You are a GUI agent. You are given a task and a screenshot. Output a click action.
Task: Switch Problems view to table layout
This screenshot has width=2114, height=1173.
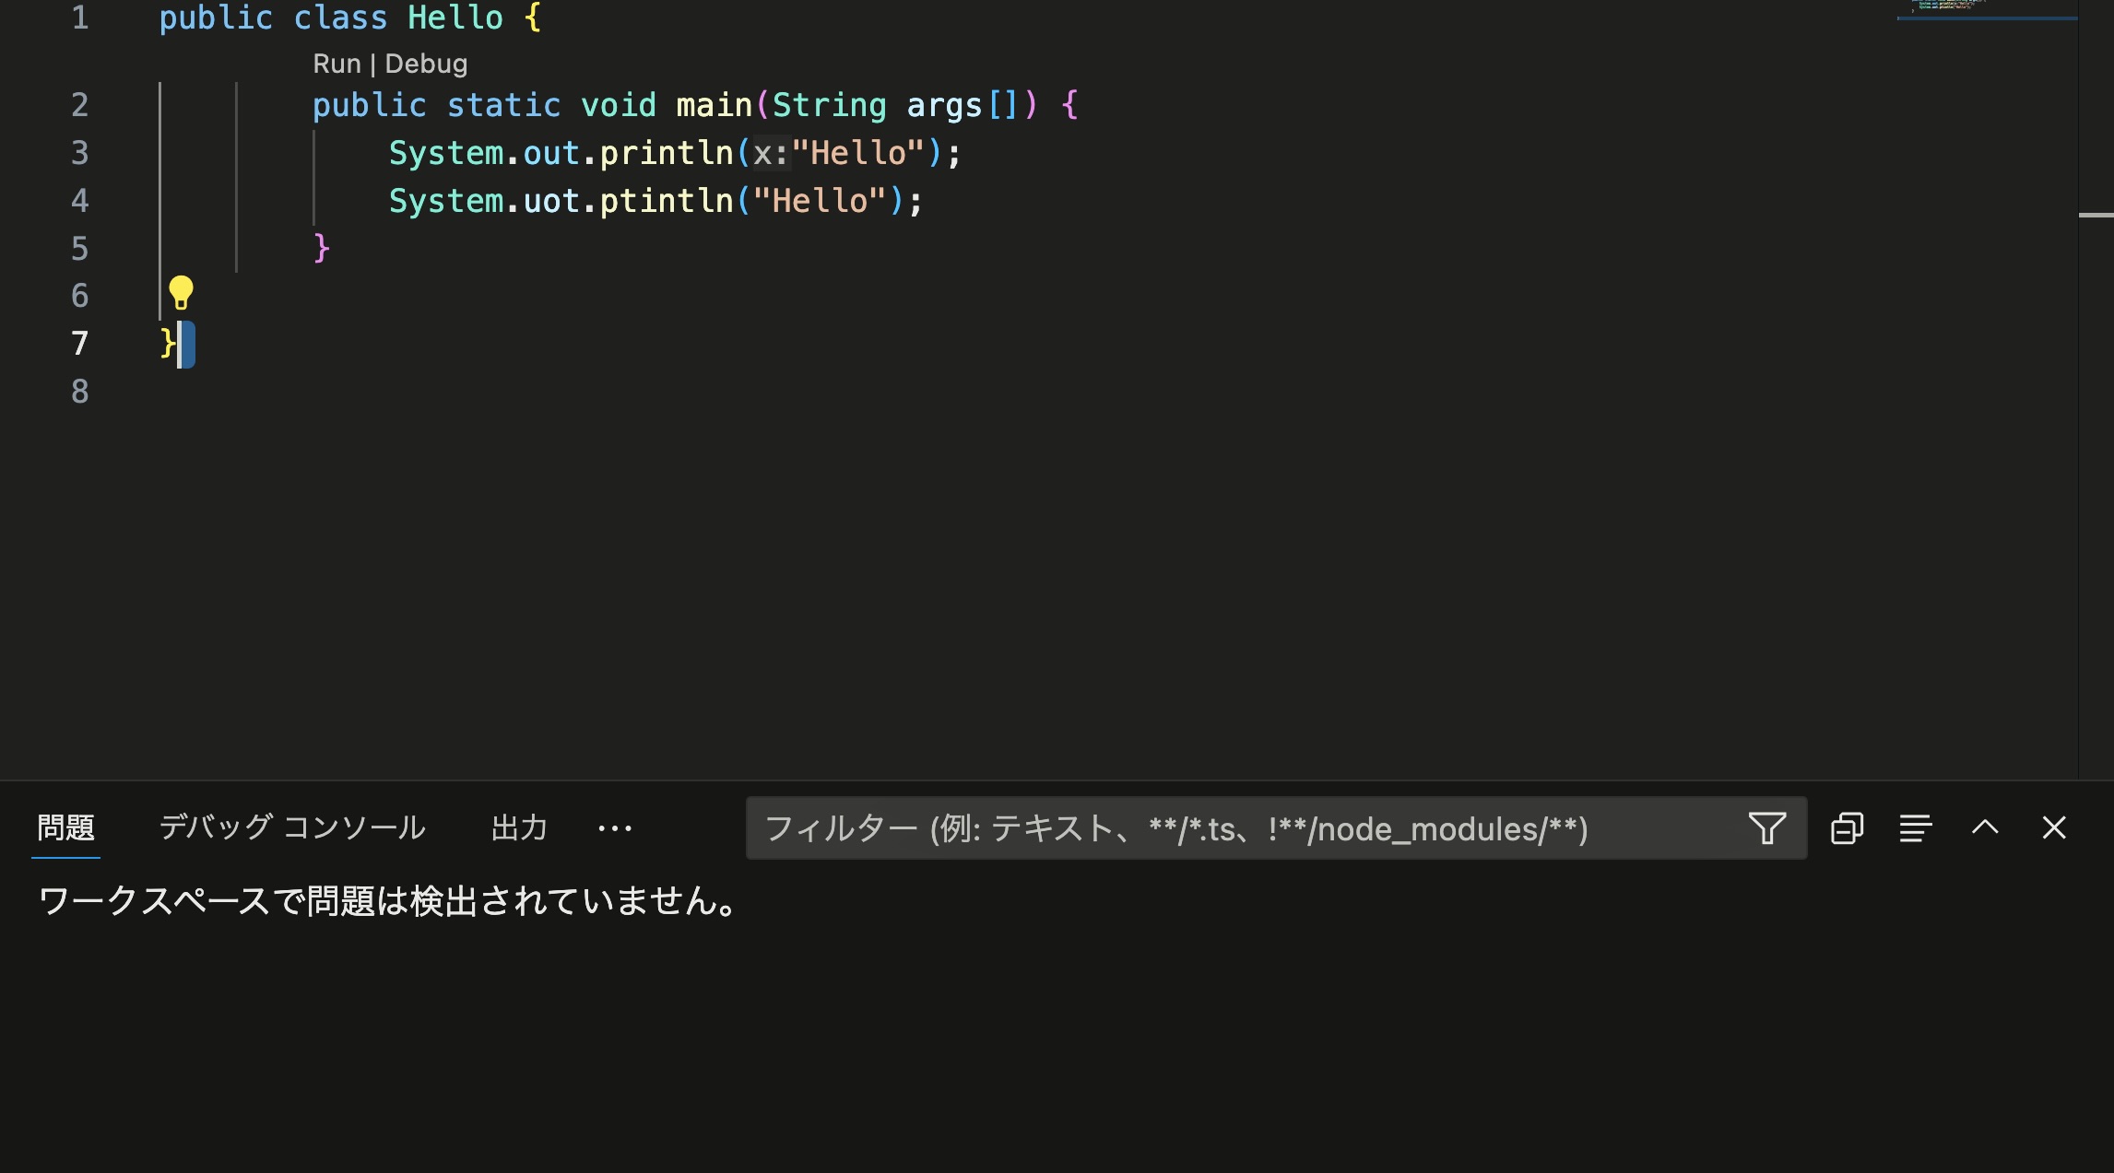coord(1915,827)
